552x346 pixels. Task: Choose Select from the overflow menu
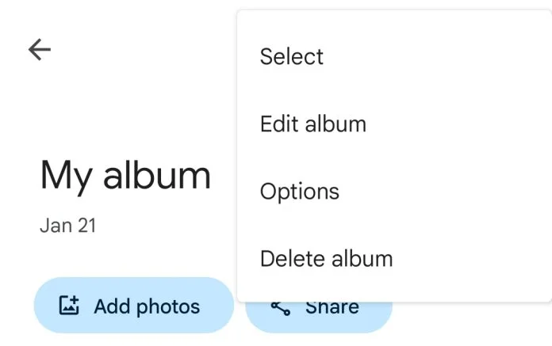(x=394, y=56)
